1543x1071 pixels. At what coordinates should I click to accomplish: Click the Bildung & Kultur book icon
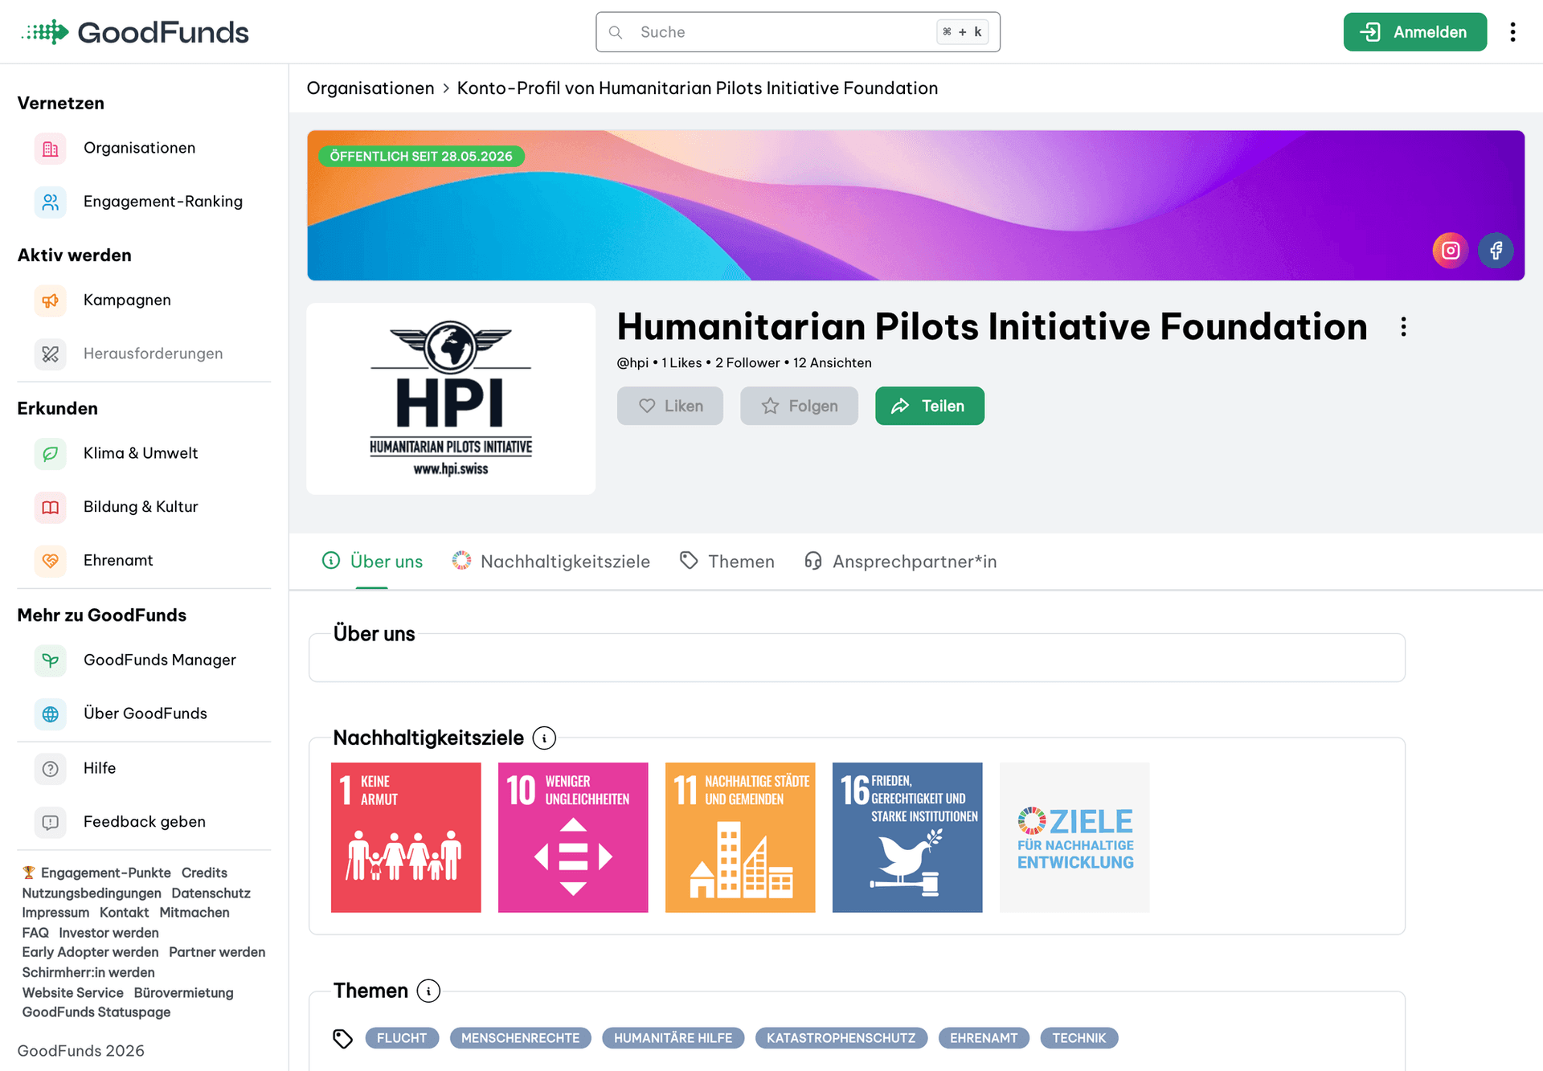[x=51, y=507]
